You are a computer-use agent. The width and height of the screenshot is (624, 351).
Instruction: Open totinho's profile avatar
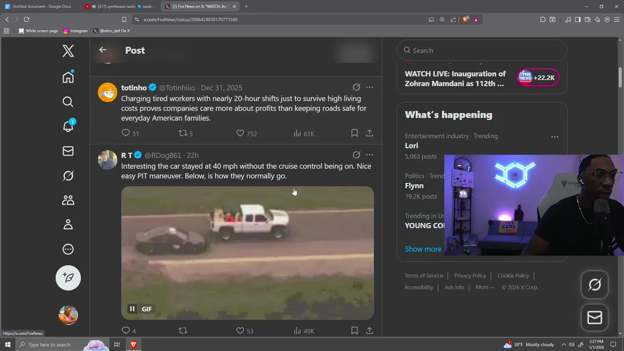(x=107, y=92)
